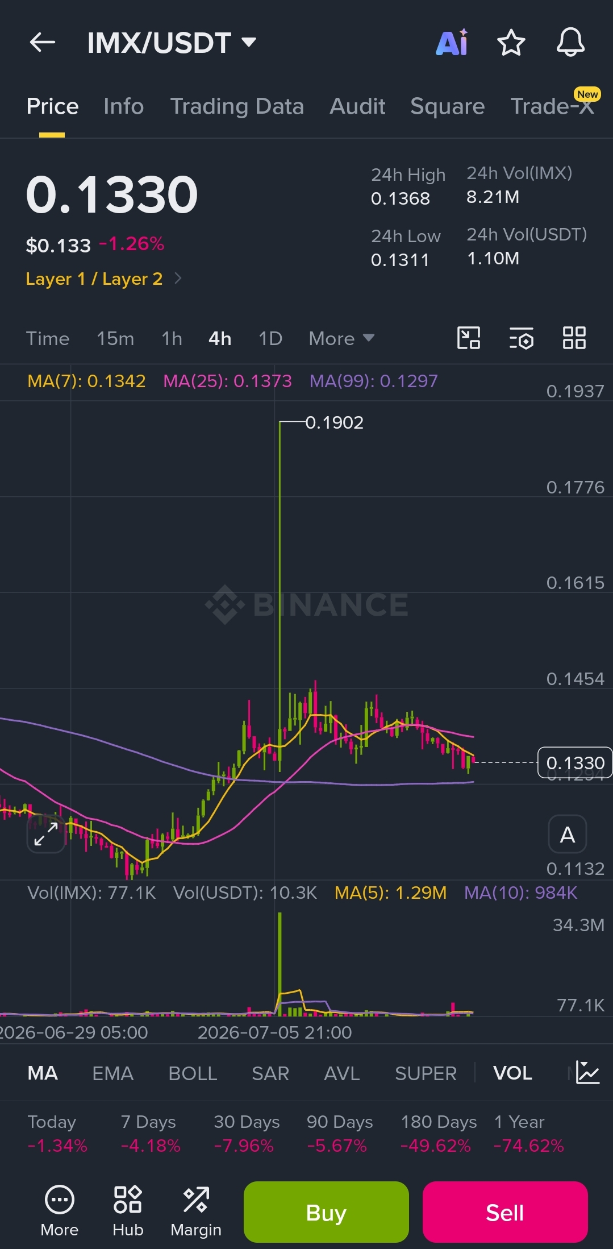This screenshot has height=1249, width=613.
Task: Open Margin trading icon
Action: [x=196, y=1211]
